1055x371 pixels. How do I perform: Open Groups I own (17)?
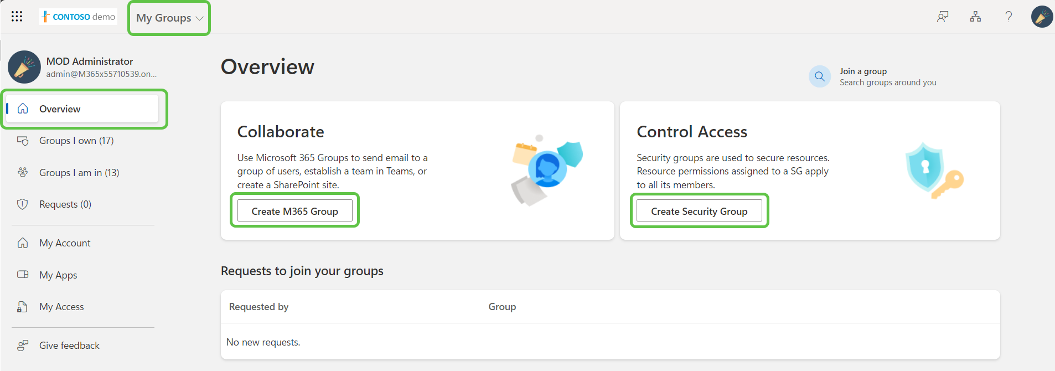[x=76, y=141]
